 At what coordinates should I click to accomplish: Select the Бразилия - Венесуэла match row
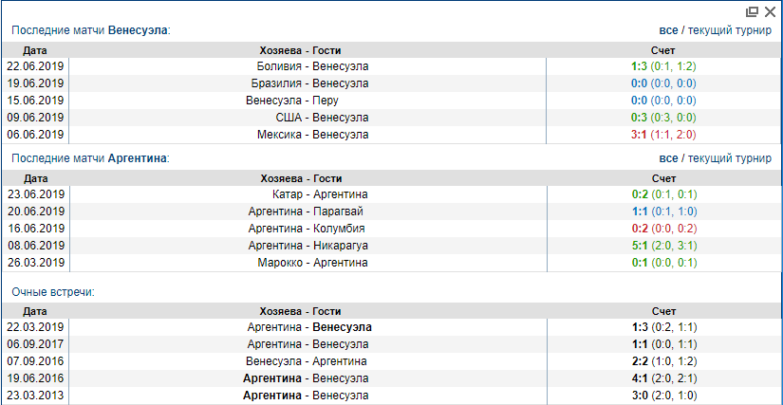pos(312,83)
